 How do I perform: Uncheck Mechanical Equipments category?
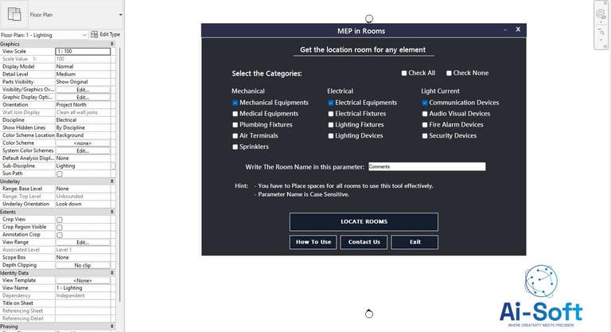pos(235,103)
